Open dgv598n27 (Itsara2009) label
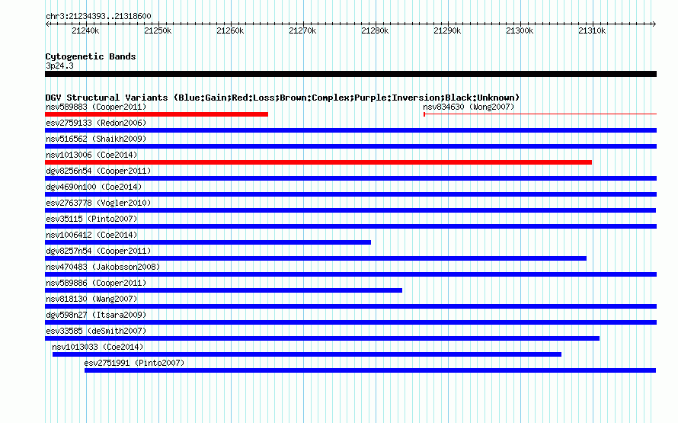The width and height of the screenshot is (678, 423). click(x=96, y=315)
